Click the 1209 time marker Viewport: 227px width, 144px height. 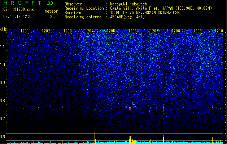pyautogui.click(x=198, y=31)
